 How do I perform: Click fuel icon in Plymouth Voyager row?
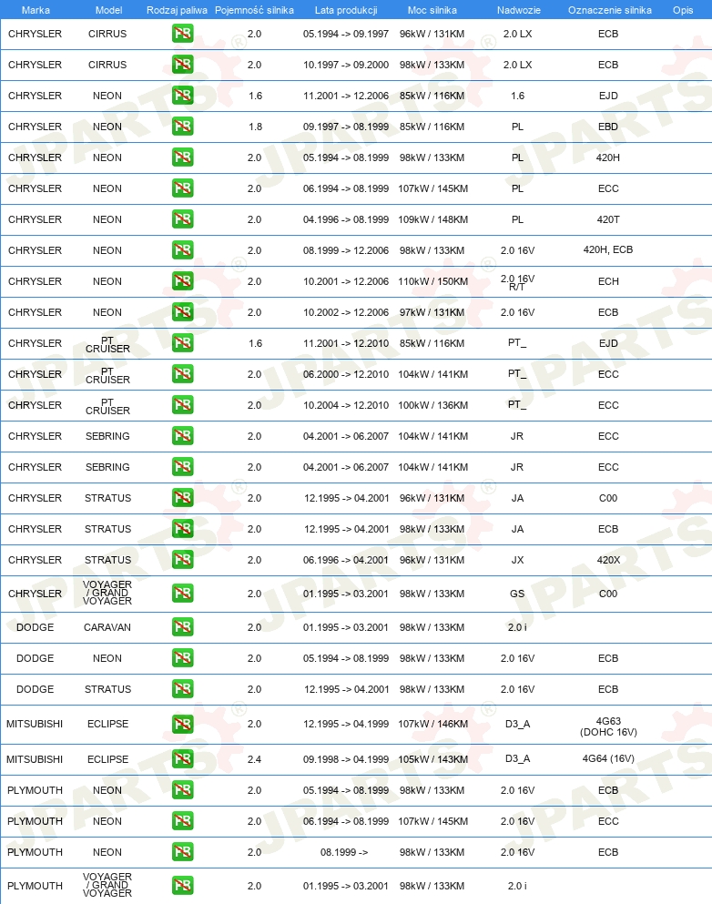pos(183,886)
